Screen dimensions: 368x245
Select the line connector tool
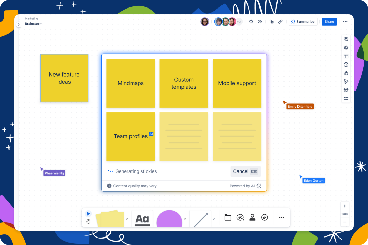click(x=200, y=219)
